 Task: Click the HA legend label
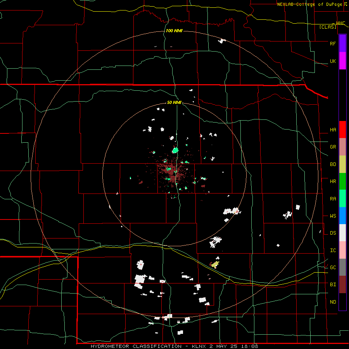[x=333, y=130]
